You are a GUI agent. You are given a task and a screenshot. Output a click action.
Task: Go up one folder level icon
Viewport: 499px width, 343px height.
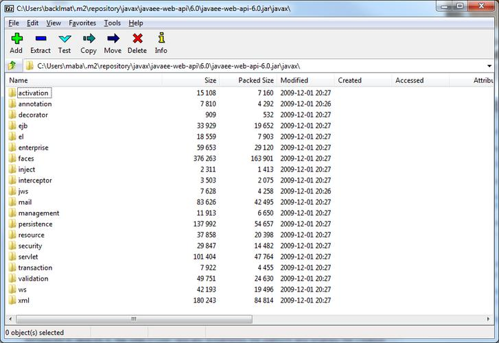(x=12, y=66)
